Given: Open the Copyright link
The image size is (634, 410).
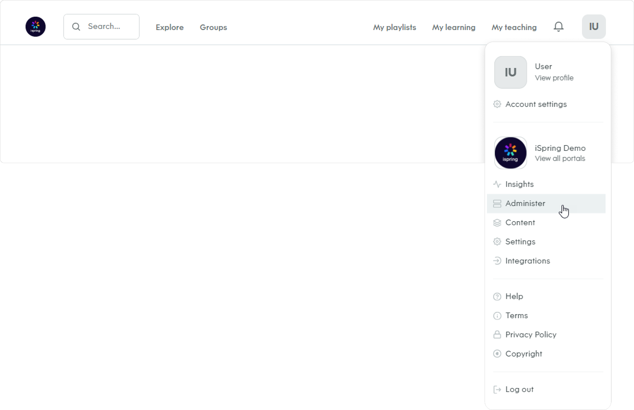Looking at the screenshot, I should [523, 354].
